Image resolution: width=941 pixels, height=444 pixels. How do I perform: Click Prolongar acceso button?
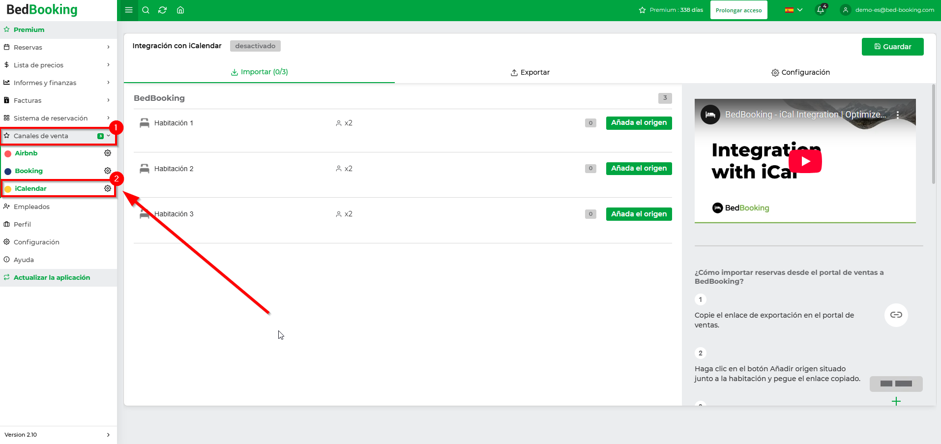coord(738,10)
